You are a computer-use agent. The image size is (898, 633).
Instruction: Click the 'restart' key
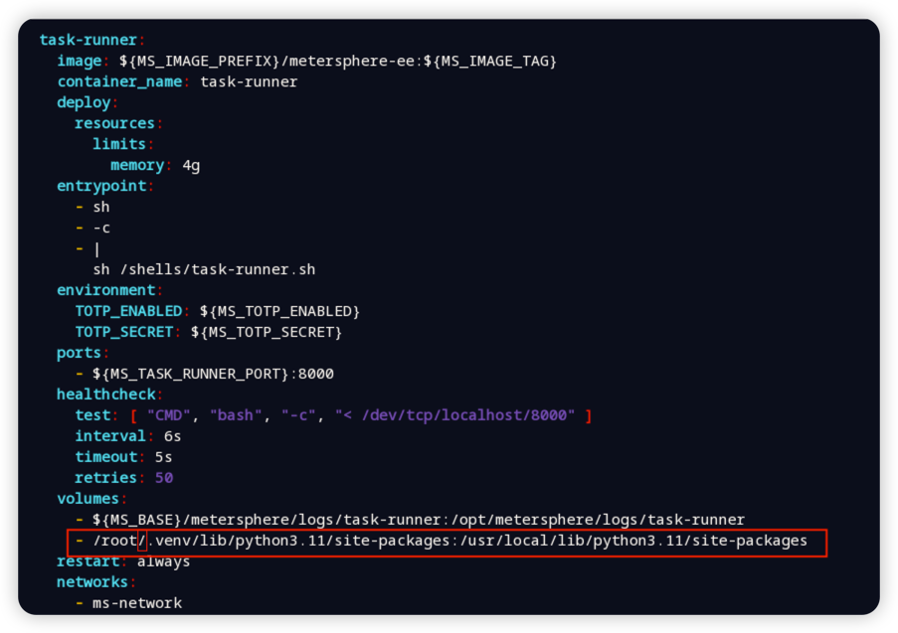(89, 561)
